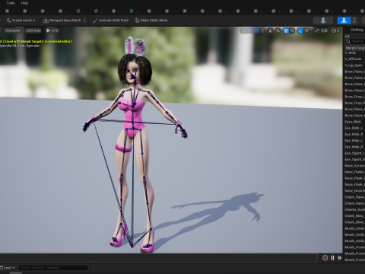Click the Activate Cloth Paint button
This screenshot has height=274, width=365.
(x=111, y=21)
